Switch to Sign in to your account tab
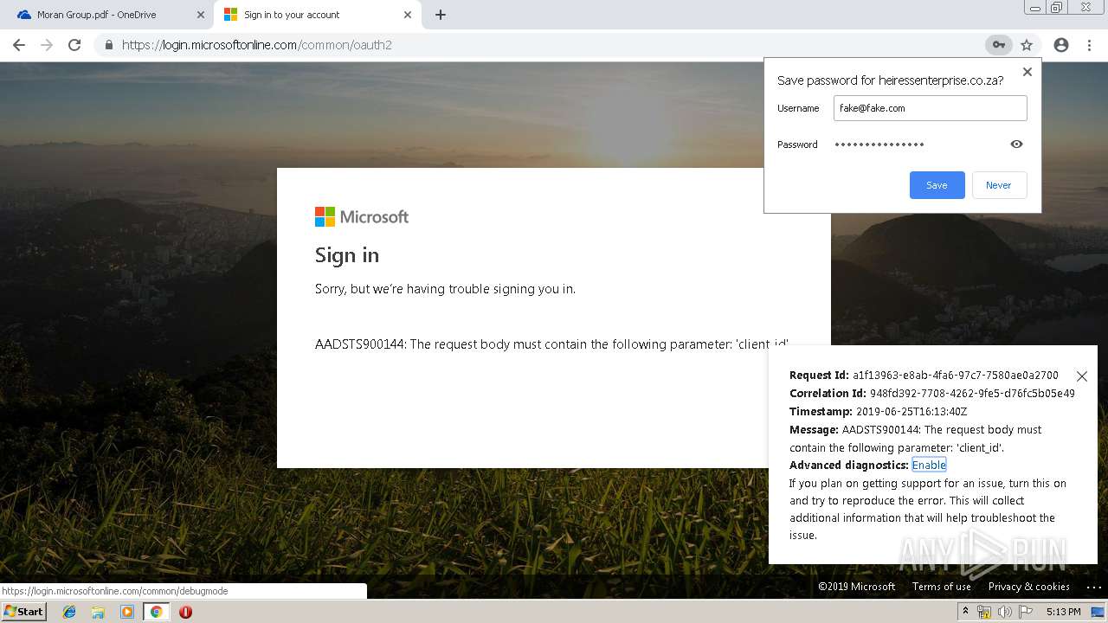The width and height of the screenshot is (1108, 623). 316,15
